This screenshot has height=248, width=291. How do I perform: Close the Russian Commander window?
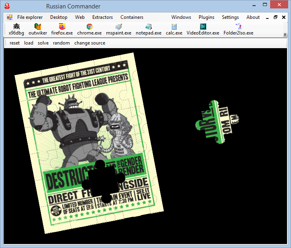[279, 5]
